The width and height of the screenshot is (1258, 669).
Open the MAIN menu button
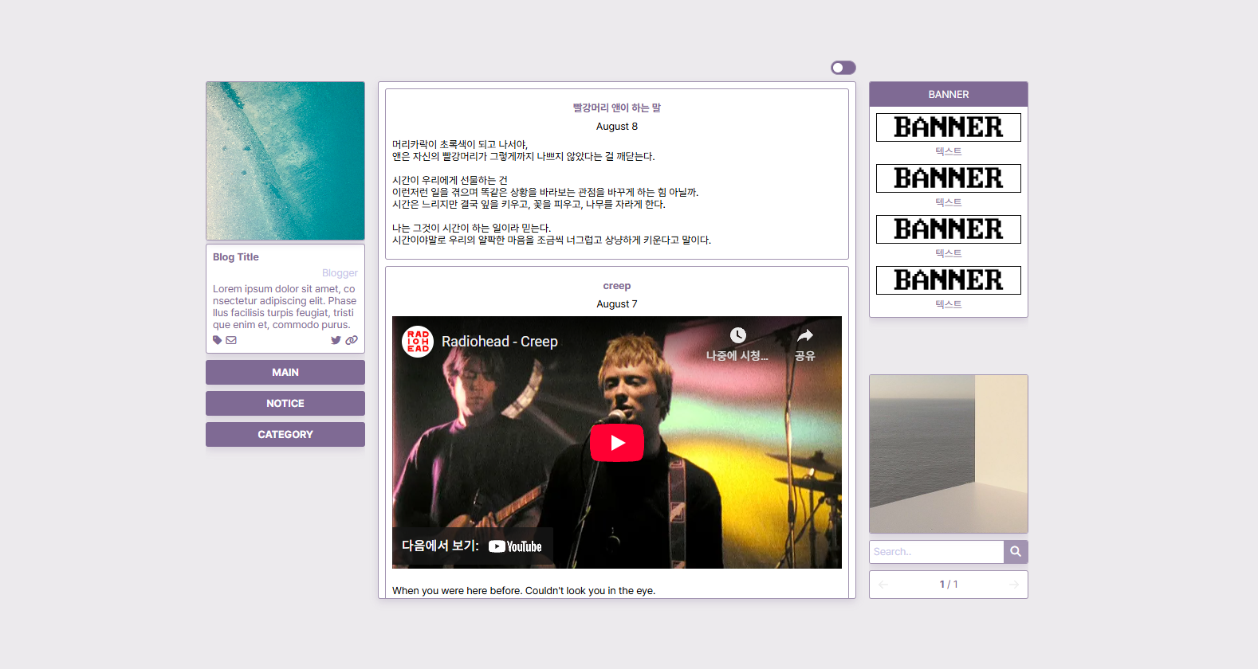click(x=285, y=372)
